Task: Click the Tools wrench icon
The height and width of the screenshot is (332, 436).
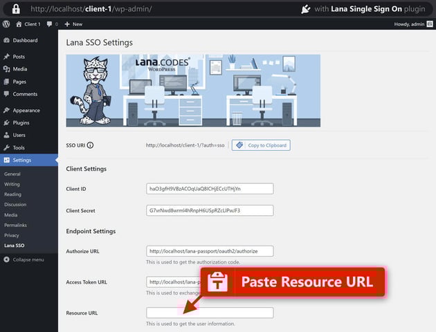Action: click(7, 147)
